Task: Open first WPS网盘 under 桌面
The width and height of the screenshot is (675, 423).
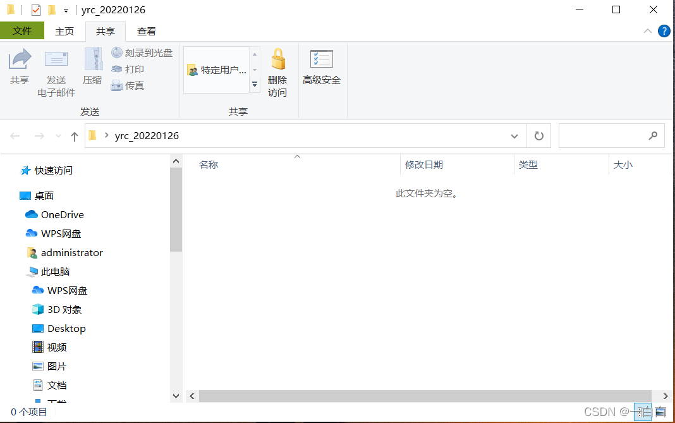Action: pyautogui.click(x=53, y=233)
